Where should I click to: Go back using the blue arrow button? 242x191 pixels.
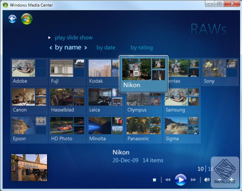click(12, 19)
